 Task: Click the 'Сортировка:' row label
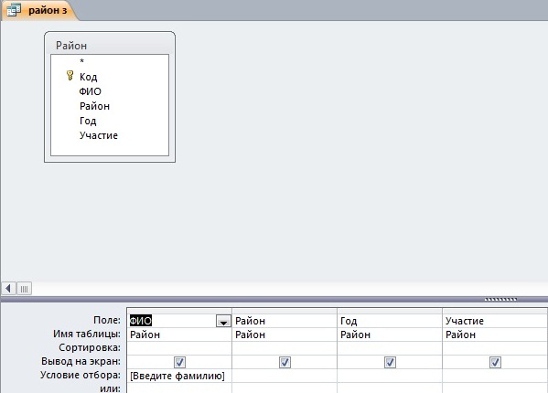click(90, 347)
